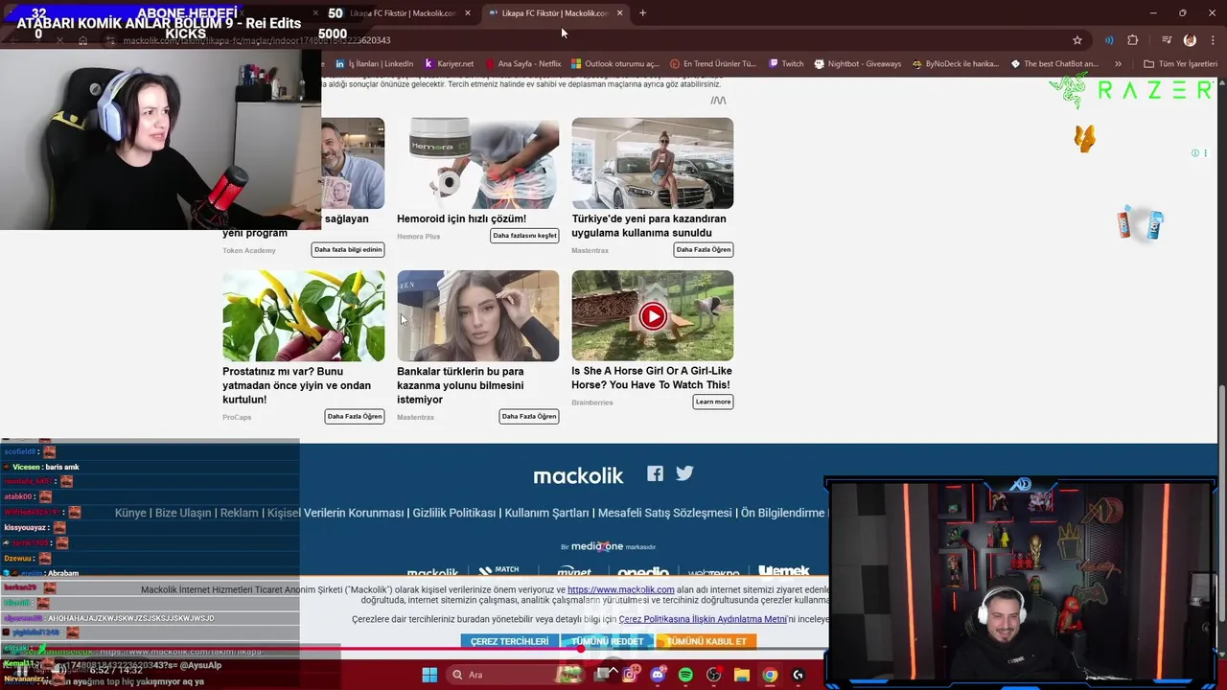Screen dimensions: 1227x690
Task: Select the active Likapa FC Fikstür tab
Action: click(556, 13)
